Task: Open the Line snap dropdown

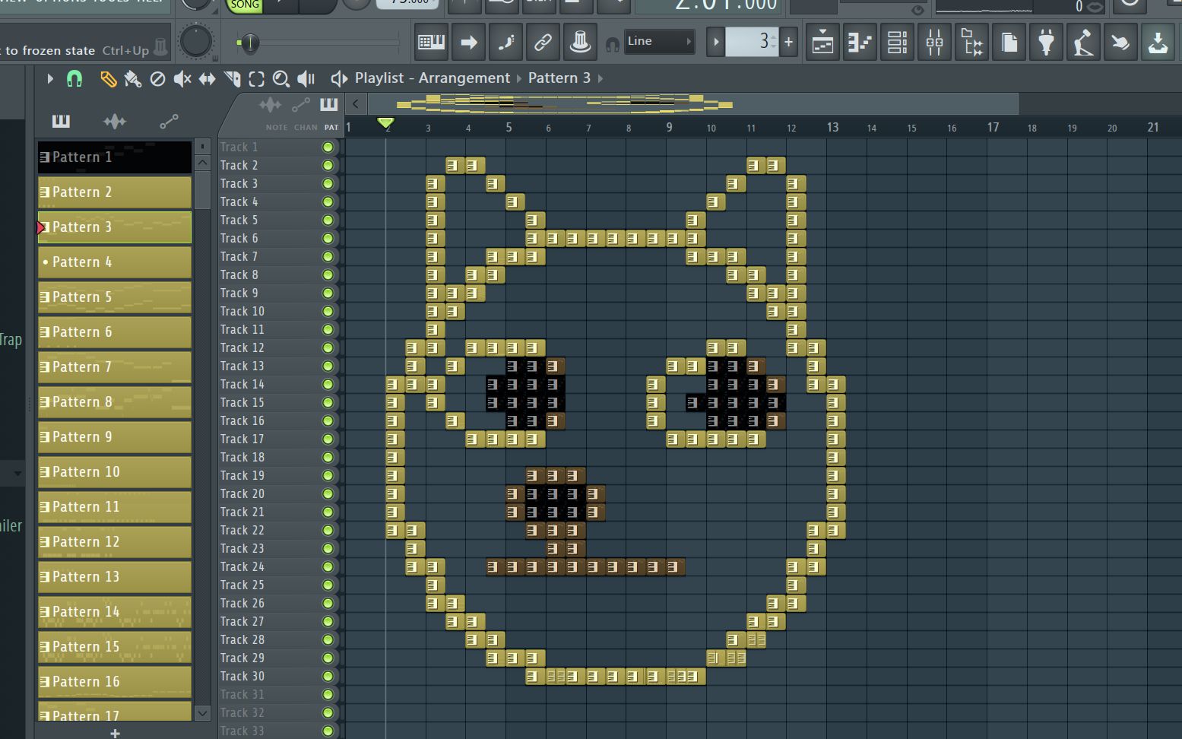Action: (x=659, y=41)
